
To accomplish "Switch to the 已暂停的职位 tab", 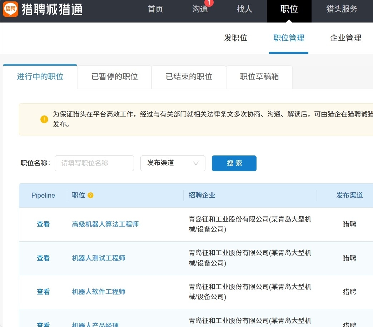I will [x=114, y=76].
